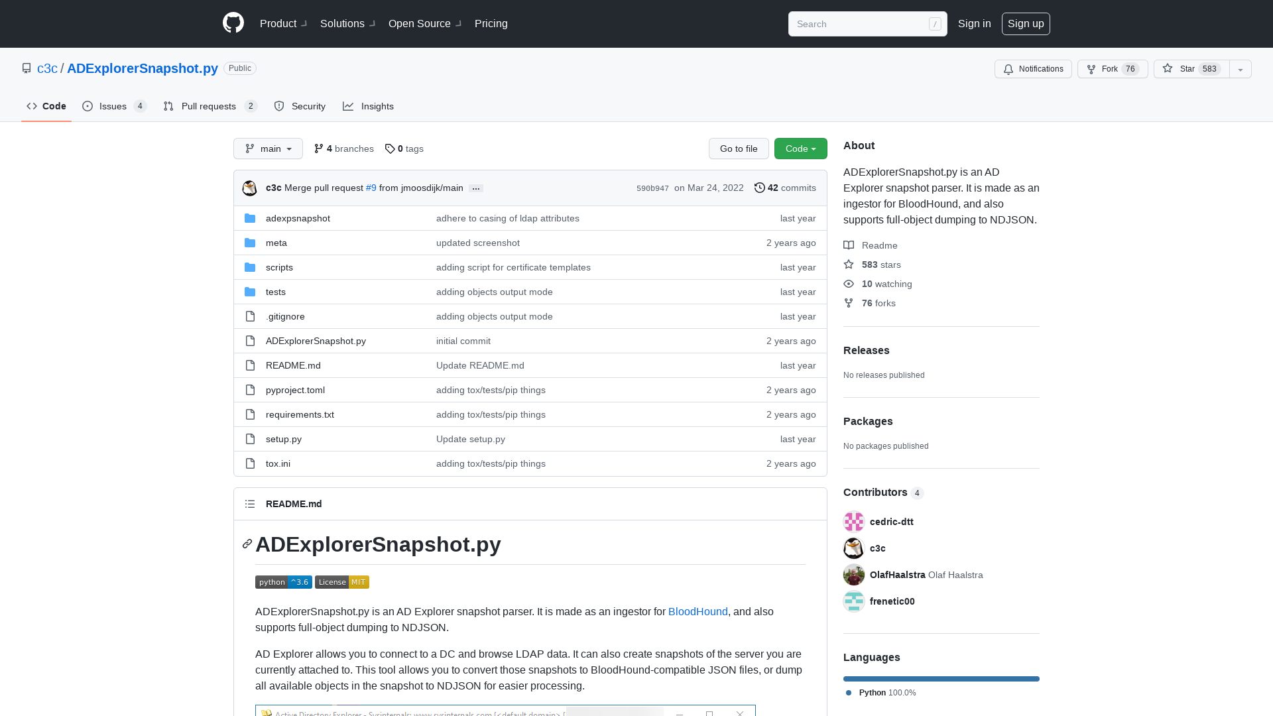Screen dimensions: 1273x716
Task: Open the 42 commits history
Action: click(785, 188)
